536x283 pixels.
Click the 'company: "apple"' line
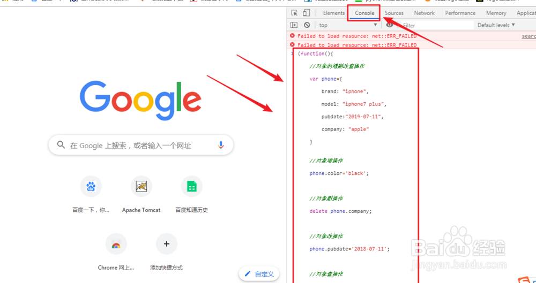[345, 129]
